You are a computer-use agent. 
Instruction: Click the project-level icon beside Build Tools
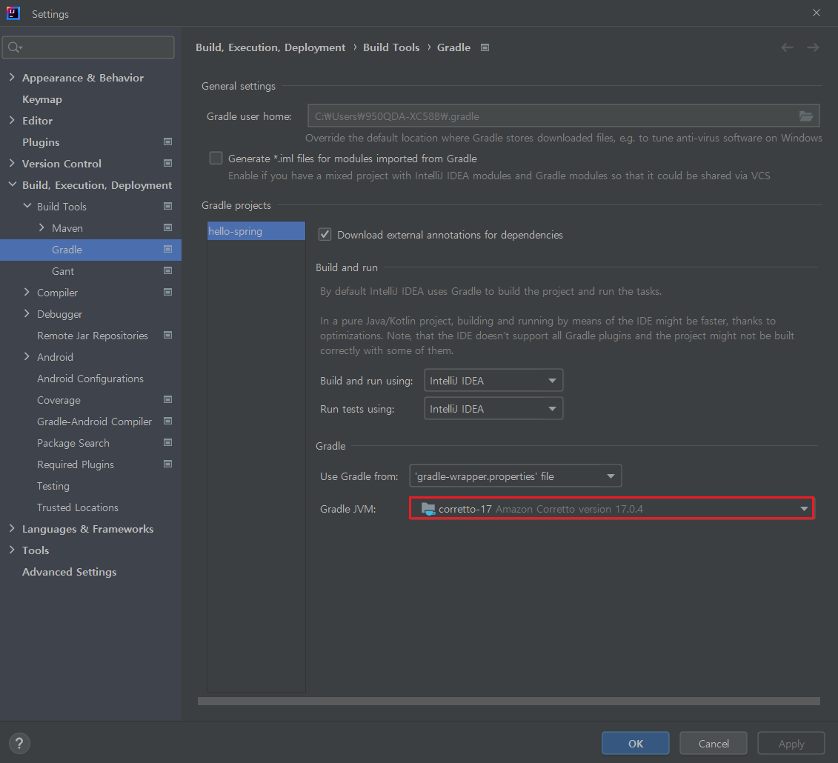tap(167, 206)
